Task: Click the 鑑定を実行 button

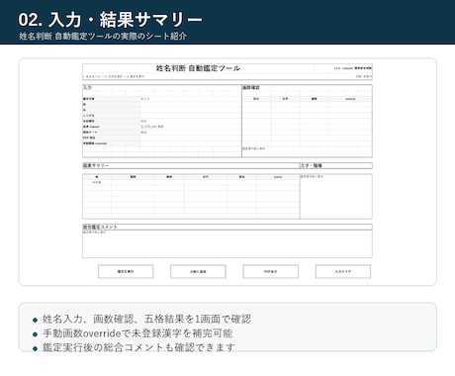Action: pyautogui.click(x=126, y=271)
